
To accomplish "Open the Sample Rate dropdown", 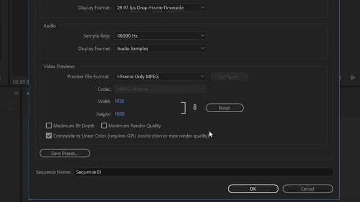I will coord(160,36).
